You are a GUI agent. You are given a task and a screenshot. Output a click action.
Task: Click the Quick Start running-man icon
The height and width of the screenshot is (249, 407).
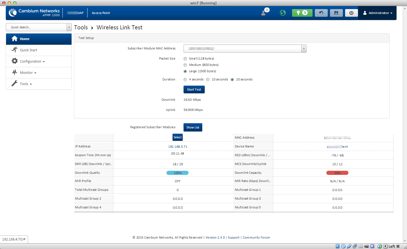[15, 50]
